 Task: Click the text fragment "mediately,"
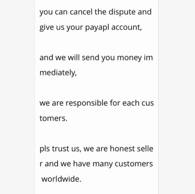[x=58, y=73]
